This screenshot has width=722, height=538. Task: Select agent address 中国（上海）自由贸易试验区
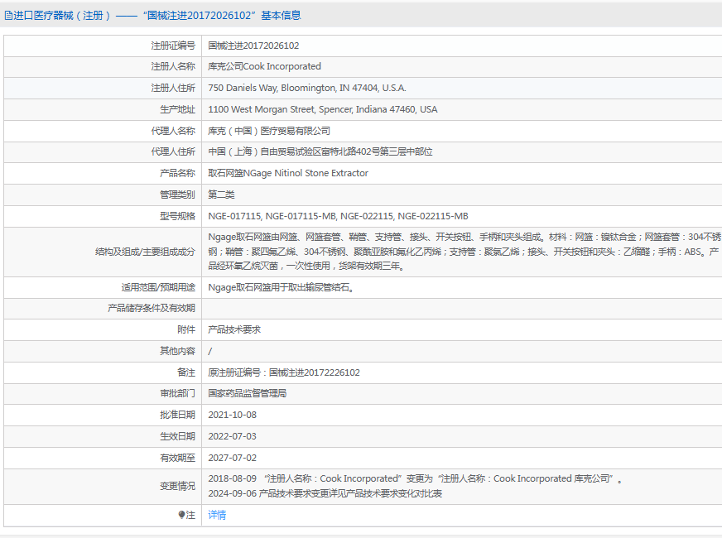(320, 151)
